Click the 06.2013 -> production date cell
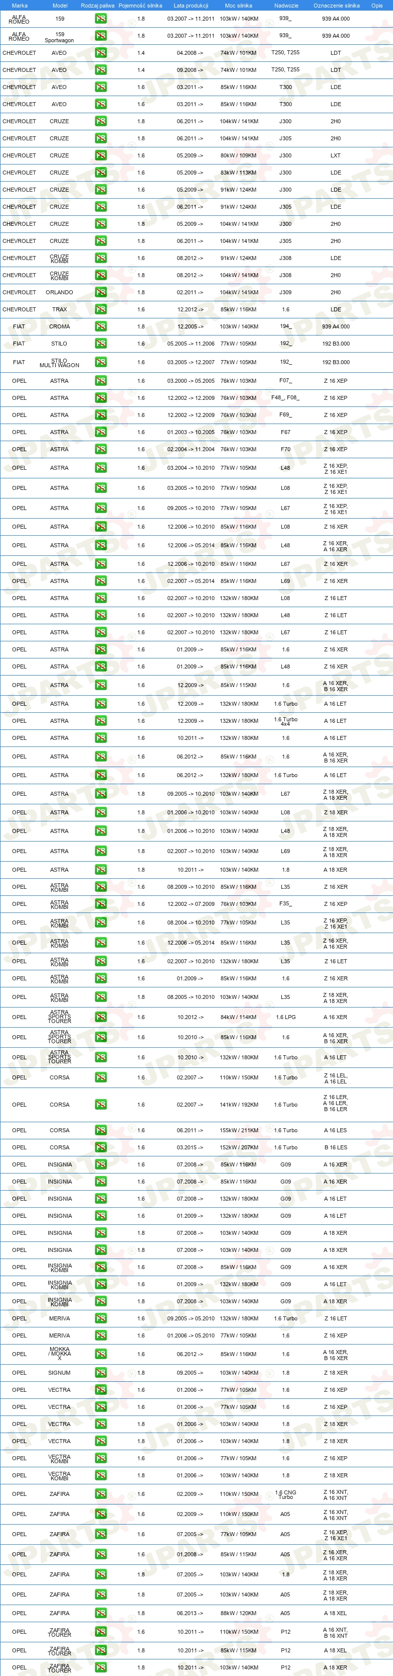 [190, 1613]
